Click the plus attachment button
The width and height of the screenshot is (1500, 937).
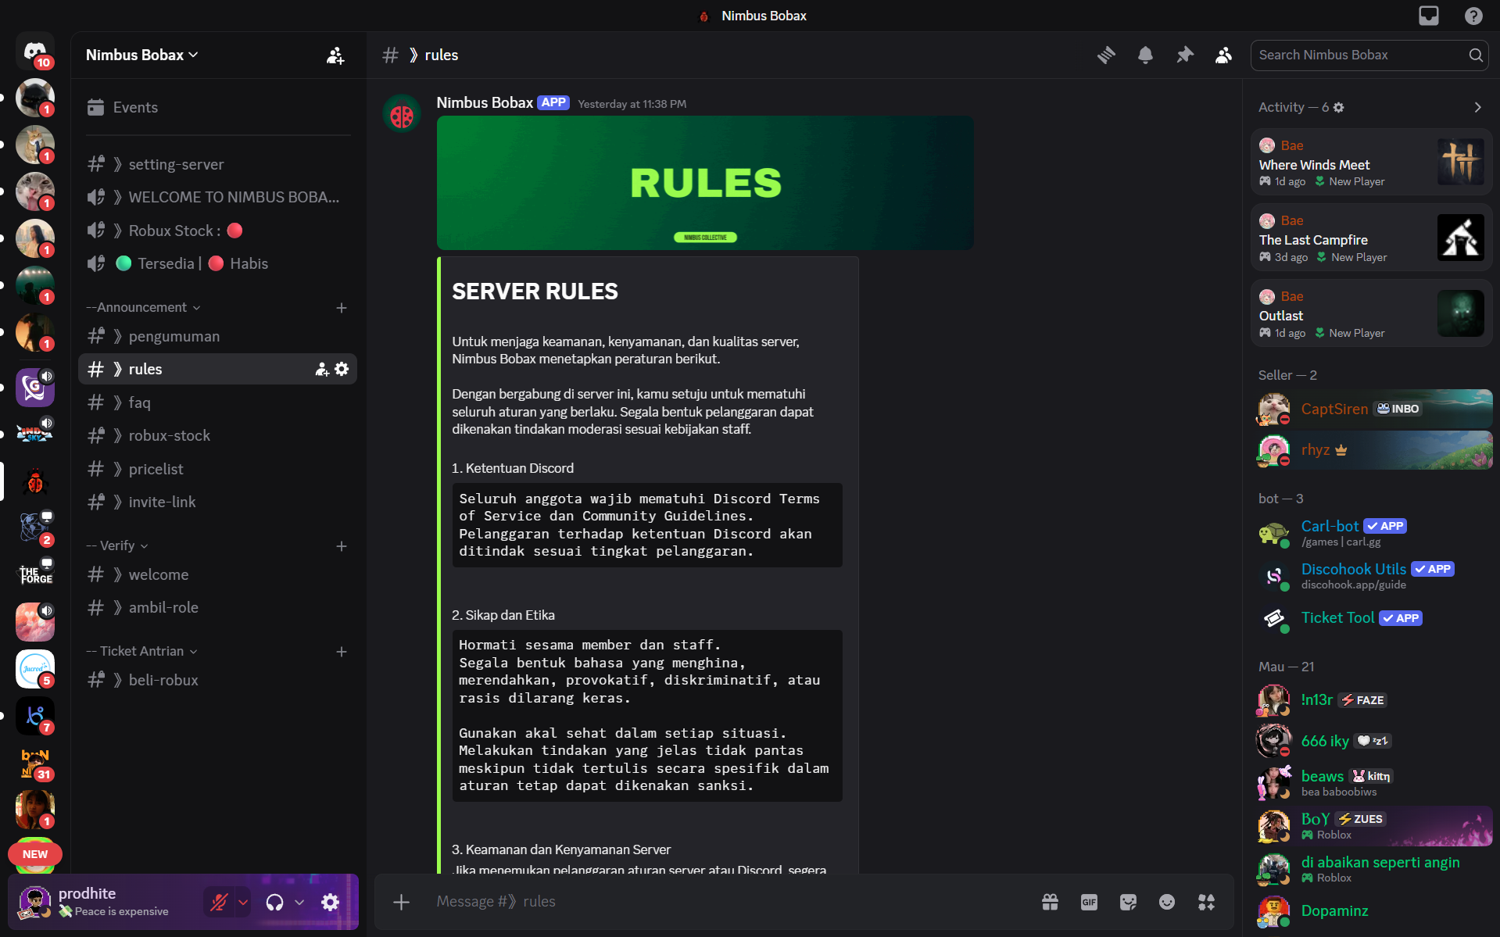pos(401,902)
